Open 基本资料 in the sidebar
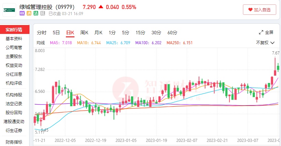The height and width of the screenshot is (146, 281). pos(14,39)
